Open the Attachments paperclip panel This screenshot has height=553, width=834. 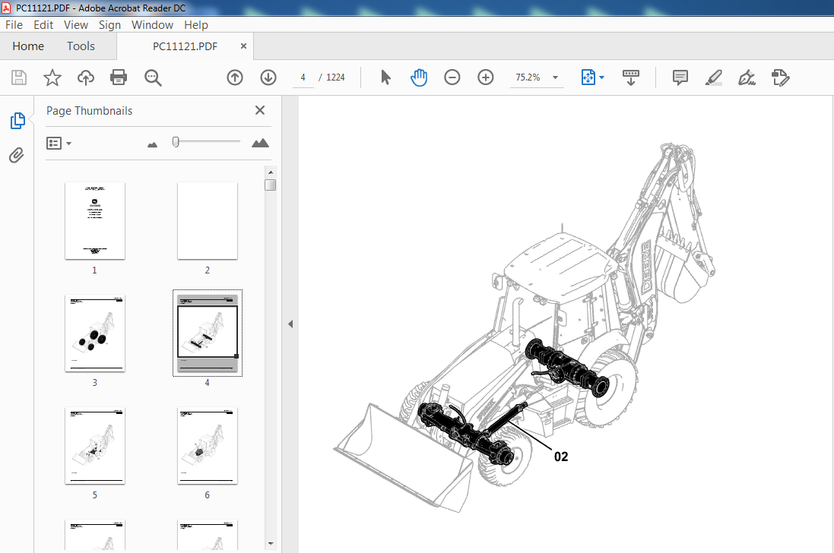(17, 156)
